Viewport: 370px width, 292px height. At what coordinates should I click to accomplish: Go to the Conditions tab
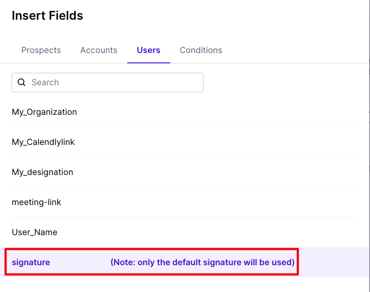tap(201, 50)
